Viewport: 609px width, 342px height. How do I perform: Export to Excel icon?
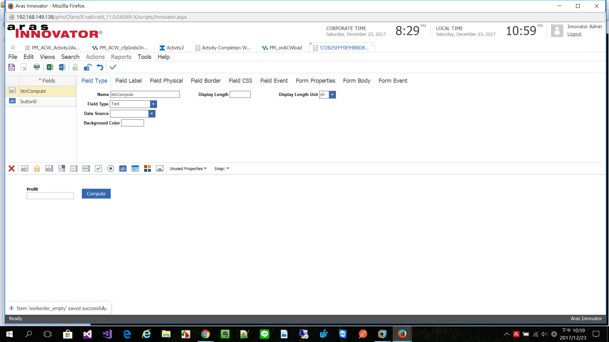click(50, 67)
